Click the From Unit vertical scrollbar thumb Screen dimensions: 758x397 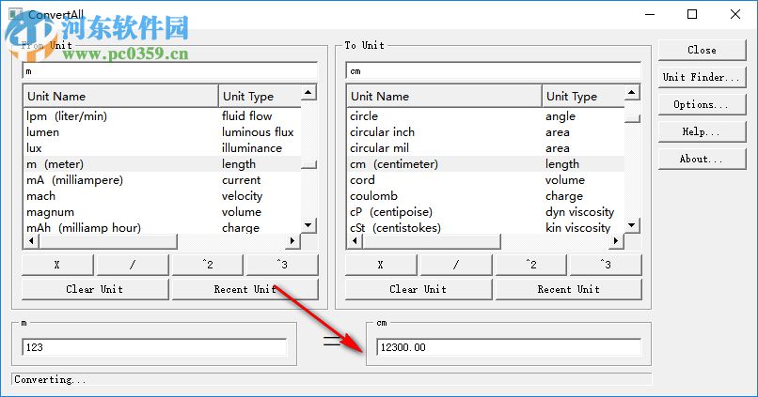point(308,165)
